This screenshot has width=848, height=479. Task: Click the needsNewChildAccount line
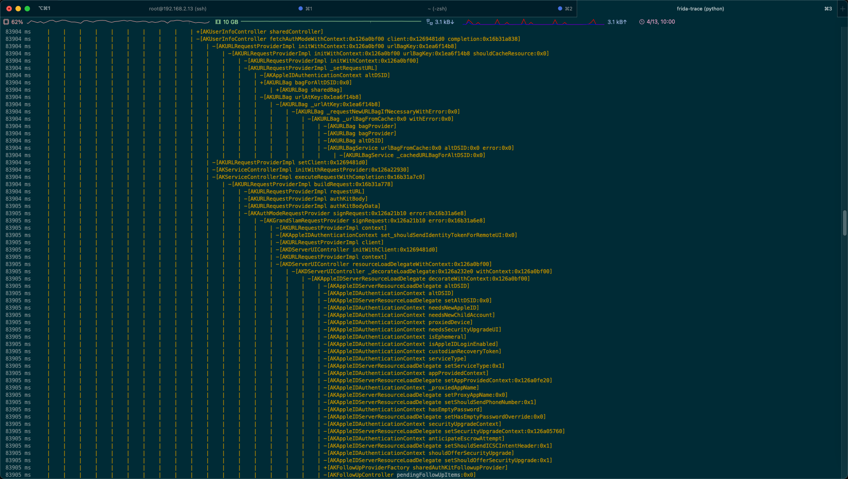409,315
